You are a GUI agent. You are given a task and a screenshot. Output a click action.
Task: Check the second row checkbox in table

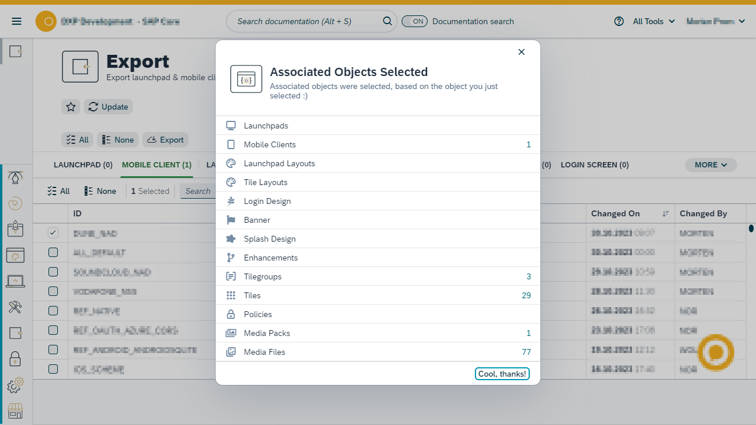coord(53,252)
